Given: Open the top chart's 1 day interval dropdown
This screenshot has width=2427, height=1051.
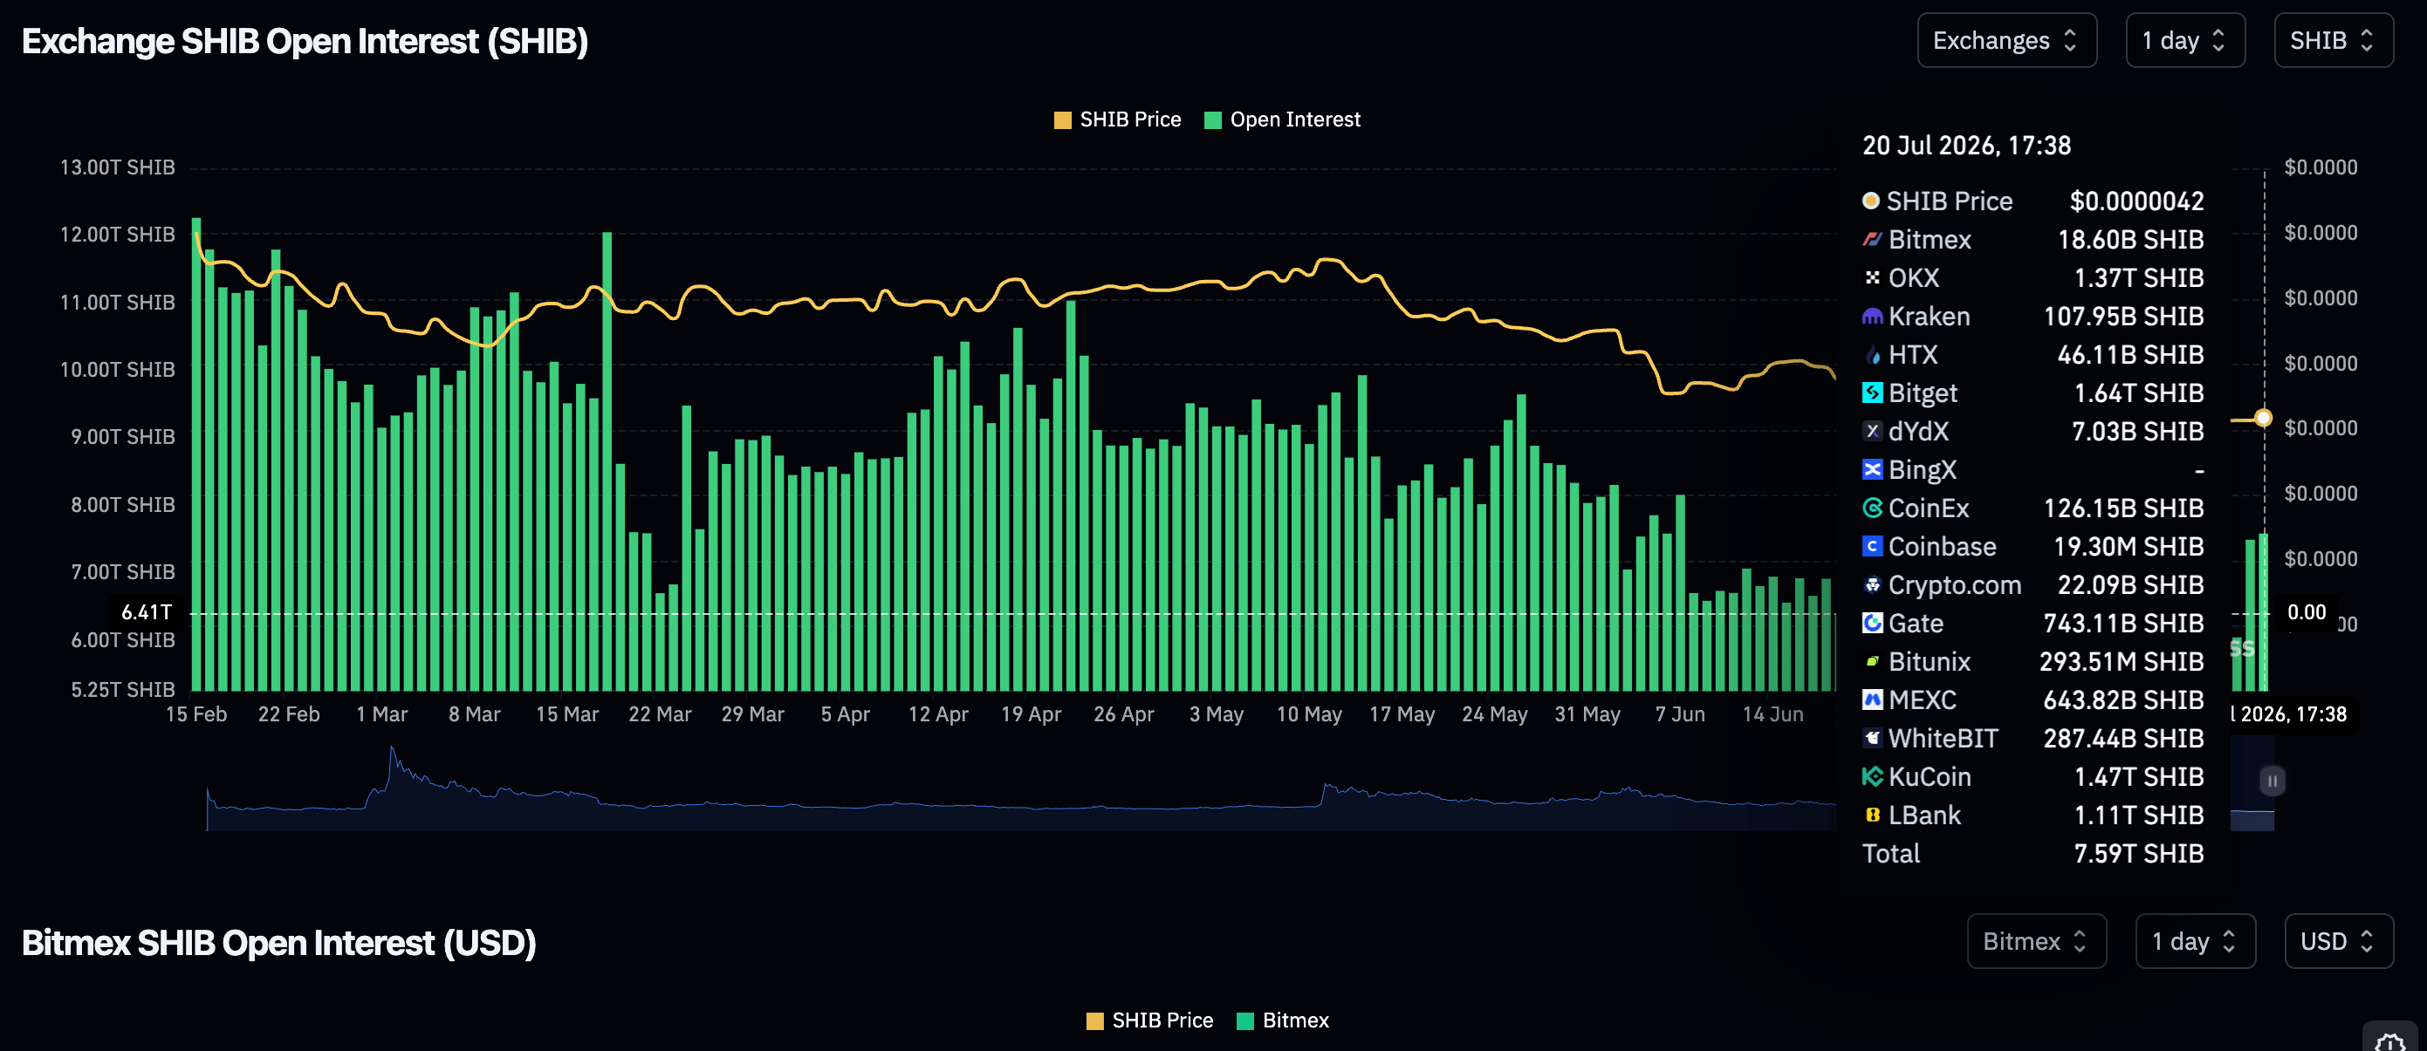Looking at the screenshot, I should 2185,40.
